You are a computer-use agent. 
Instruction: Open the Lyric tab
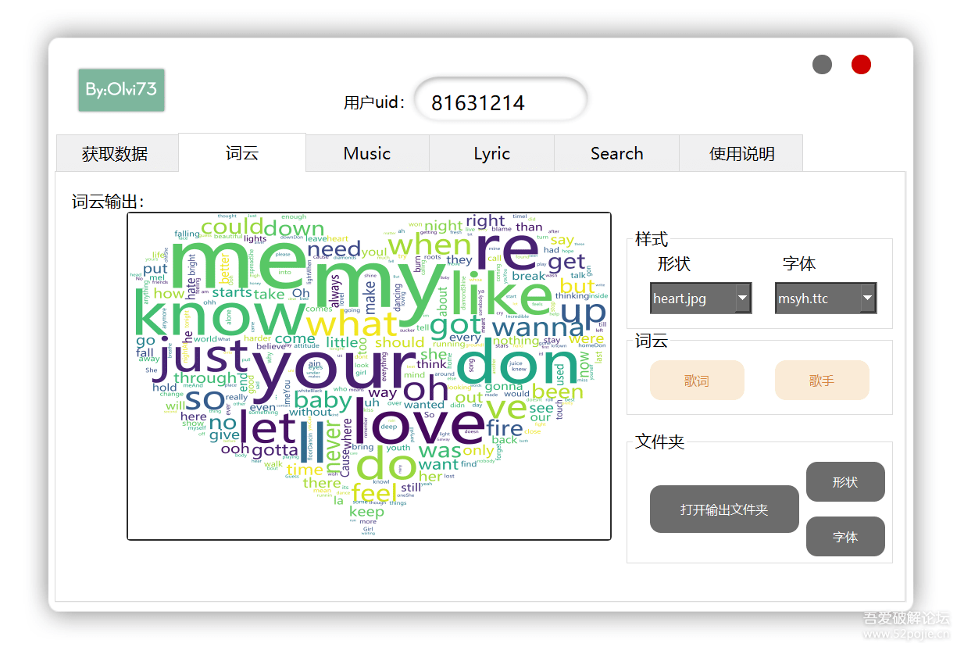point(491,153)
